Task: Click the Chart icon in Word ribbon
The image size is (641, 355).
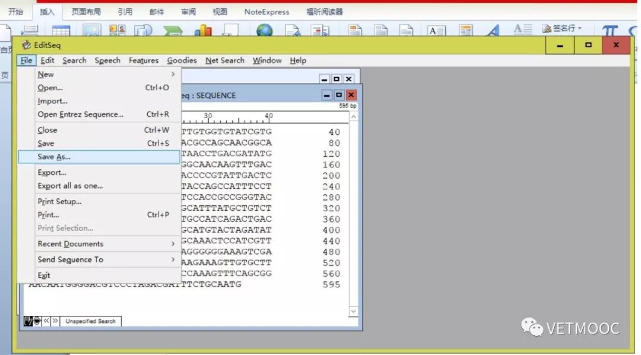Action: coord(203,30)
